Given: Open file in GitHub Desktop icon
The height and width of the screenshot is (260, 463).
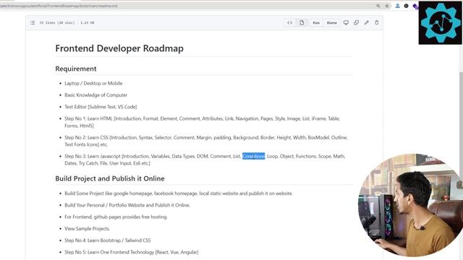Looking at the screenshot, I should coord(346,22).
